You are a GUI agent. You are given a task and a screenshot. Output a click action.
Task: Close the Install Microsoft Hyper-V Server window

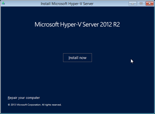[x=149, y=3]
